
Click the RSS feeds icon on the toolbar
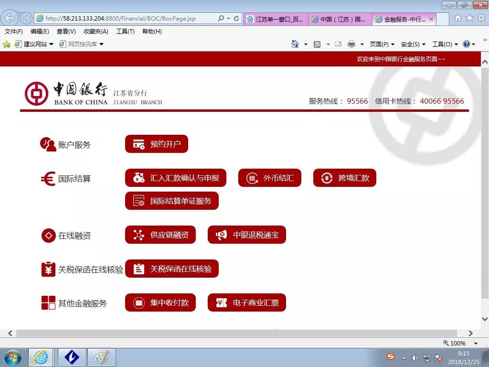tap(316, 44)
